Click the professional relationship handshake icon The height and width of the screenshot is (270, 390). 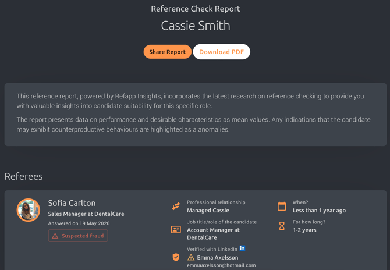click(176, 207)
